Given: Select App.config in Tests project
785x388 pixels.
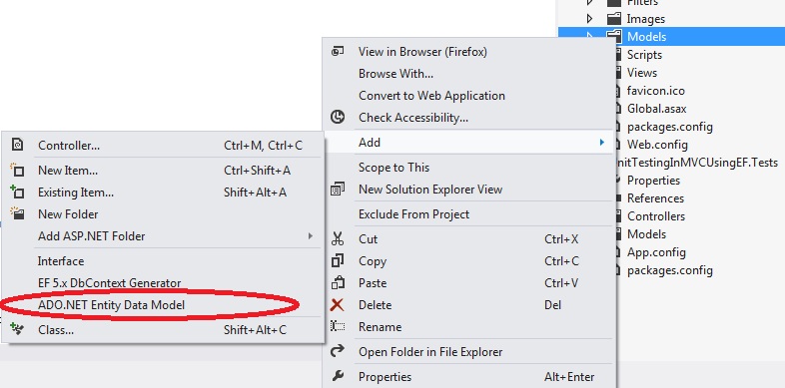Looking at the screenshot, I should pyautogui.click(x=656, y=252).
